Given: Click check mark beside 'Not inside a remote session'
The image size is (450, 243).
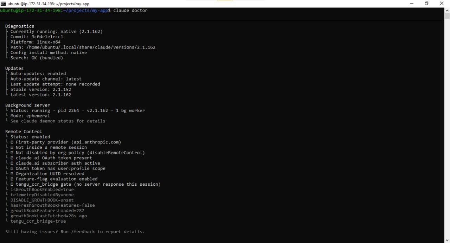Looking at the screenshot, I should (x=12, y=148).
